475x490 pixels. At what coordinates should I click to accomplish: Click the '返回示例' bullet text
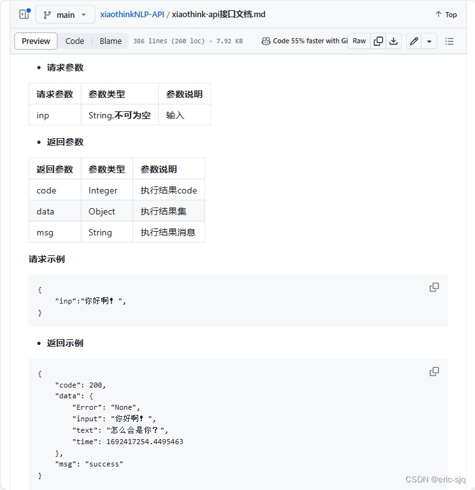pos(65,343)
